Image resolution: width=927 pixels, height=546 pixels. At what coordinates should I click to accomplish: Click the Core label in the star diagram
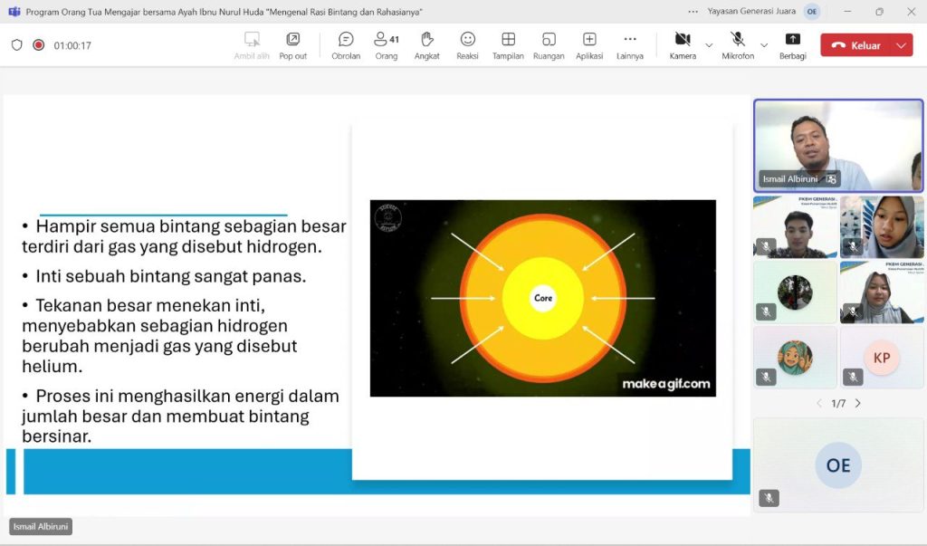543,298
